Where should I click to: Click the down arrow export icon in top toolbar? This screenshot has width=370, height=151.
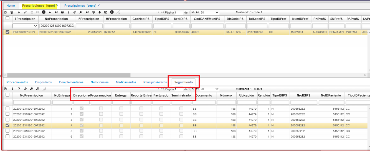pyautogui.click(x=50, y=12)
